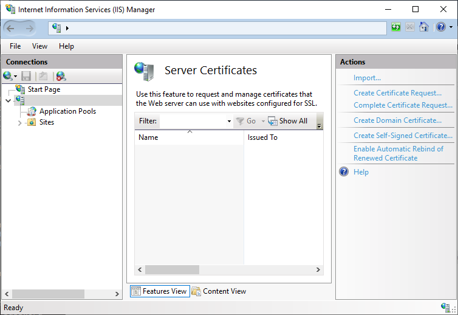
Task: Collapse the server node in Connections tree
Action: pos(8,100)
